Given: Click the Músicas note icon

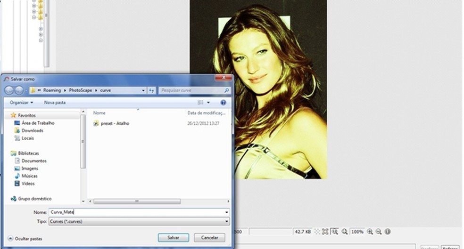Looking at the screenshot, I should (x=17, y=176).
